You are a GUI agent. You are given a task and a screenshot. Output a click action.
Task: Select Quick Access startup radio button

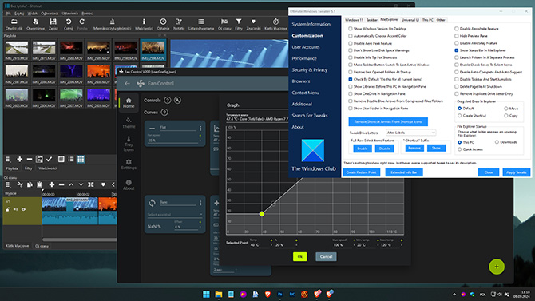(x=460, y=149)
